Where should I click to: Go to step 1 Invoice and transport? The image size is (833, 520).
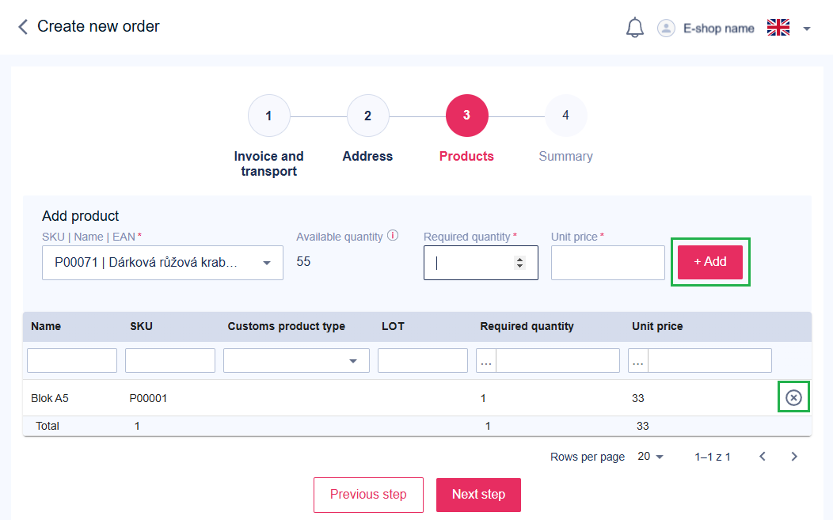(268, 116)
